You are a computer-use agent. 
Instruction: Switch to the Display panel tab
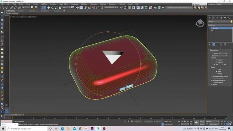(225, 18)
